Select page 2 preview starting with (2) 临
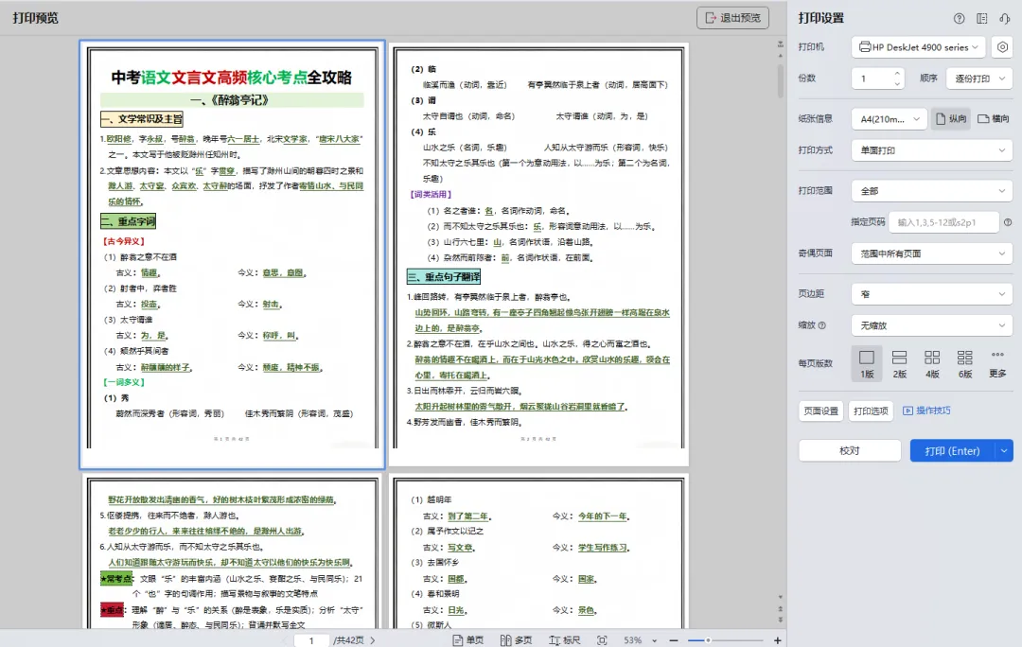This screenshot has width=1022, height=647. point(538,254)
